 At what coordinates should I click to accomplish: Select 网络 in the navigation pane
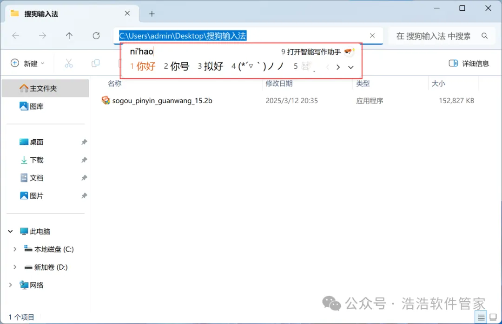click(x=32, y=285)
